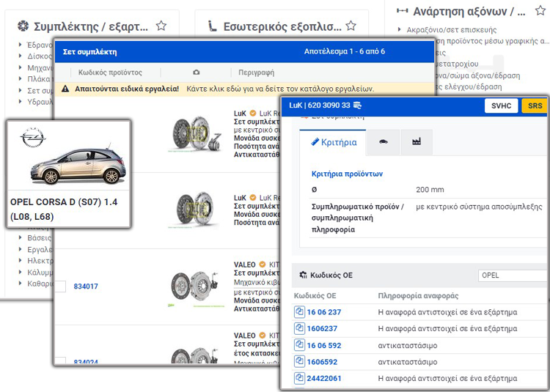Click the Ανάρτηση αξόνων category title
This screenshot has width=550, height=392.
coord(469,11)
